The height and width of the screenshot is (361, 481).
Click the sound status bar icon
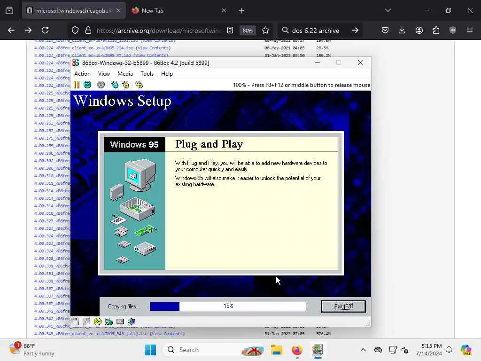coord(132,322)
